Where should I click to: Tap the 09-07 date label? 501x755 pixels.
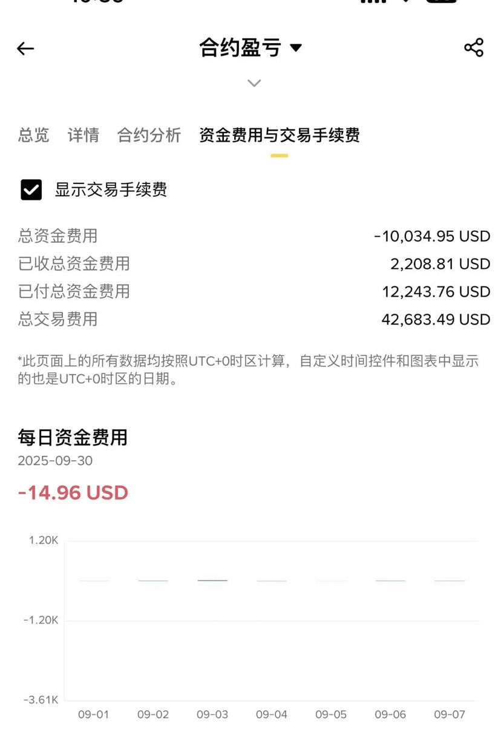coord(450,714)
